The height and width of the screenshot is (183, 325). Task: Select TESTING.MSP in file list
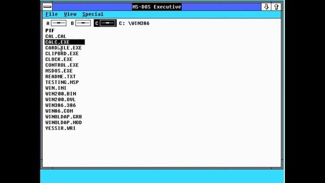[x=62, y=82]
